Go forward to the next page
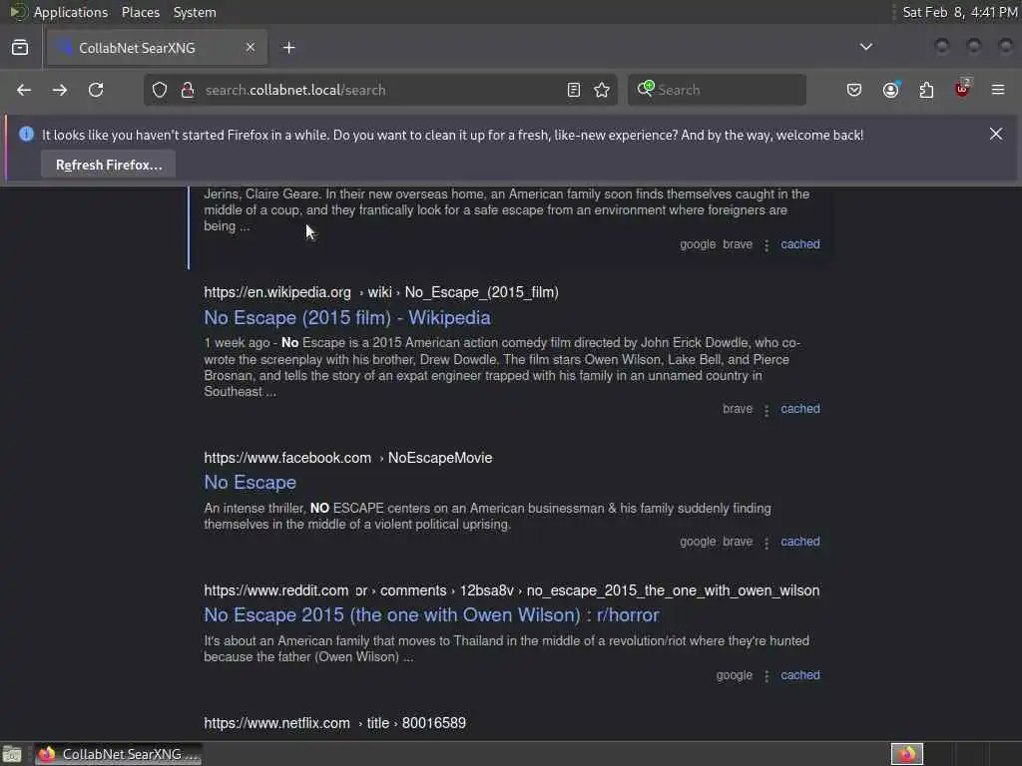This screenshot has height=766, width=1022. [60, 90]
